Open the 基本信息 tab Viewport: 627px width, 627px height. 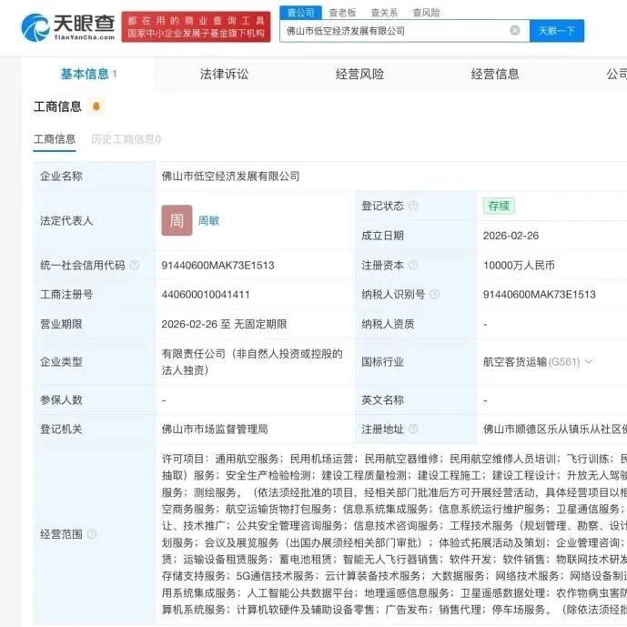(x=88, y=74)
